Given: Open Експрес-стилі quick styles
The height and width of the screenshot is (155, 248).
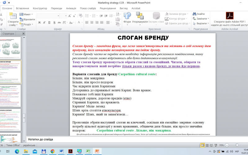Looking at the screenshot, I should point(156,19).
